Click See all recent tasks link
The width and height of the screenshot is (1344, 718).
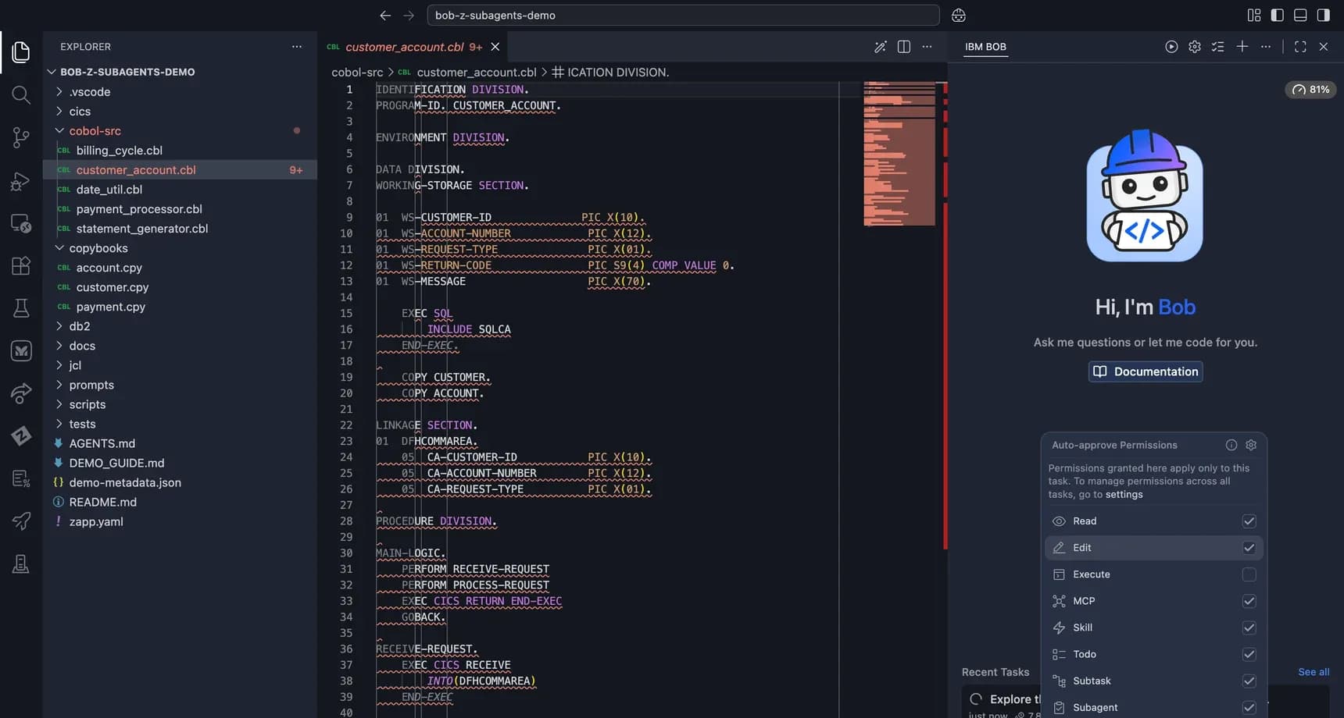click(1314, 672)
